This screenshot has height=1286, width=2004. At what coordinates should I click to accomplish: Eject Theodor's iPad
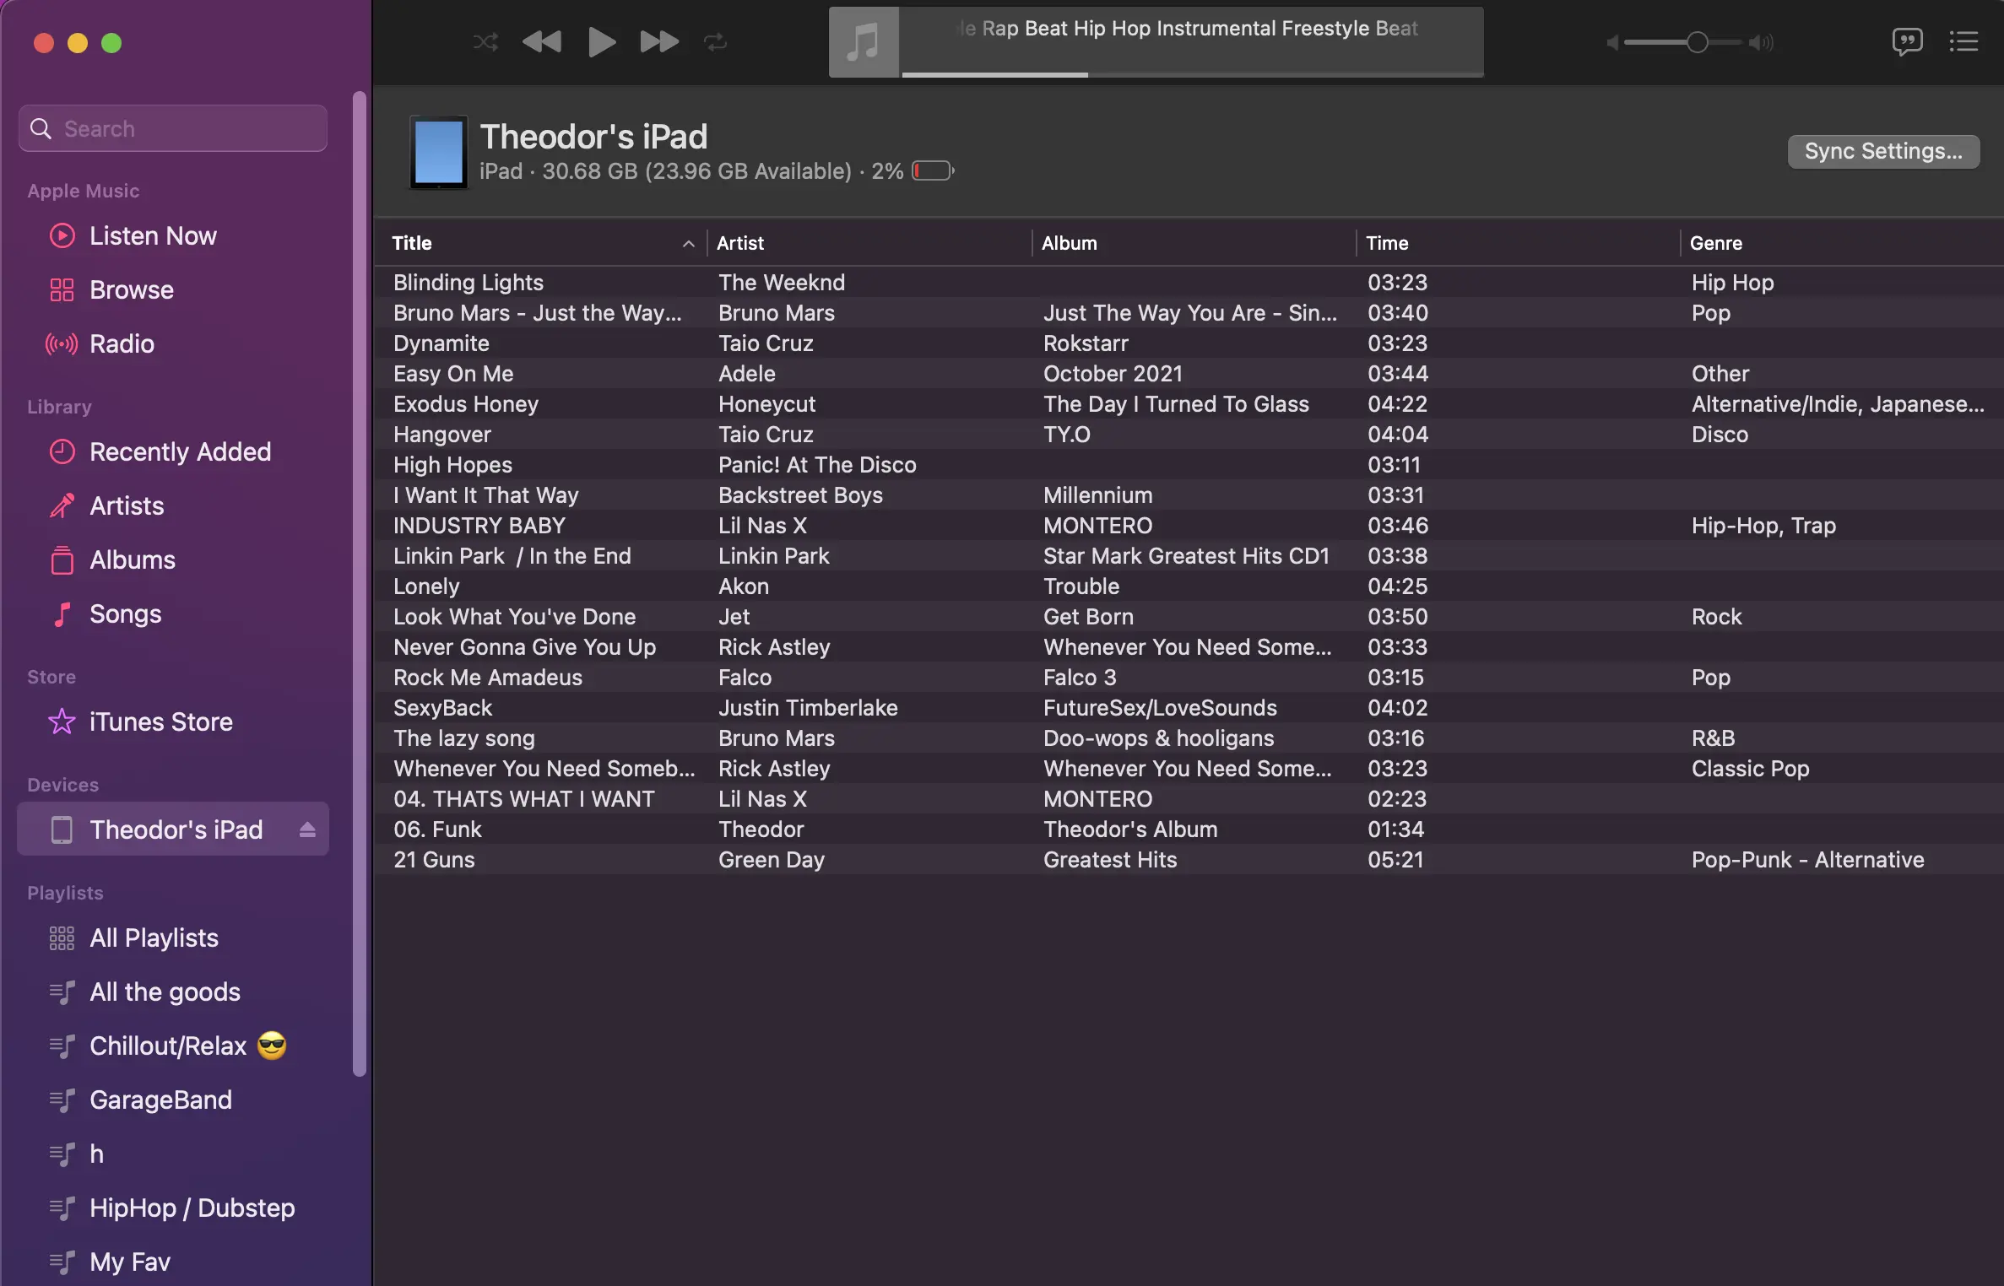[307, 829]
